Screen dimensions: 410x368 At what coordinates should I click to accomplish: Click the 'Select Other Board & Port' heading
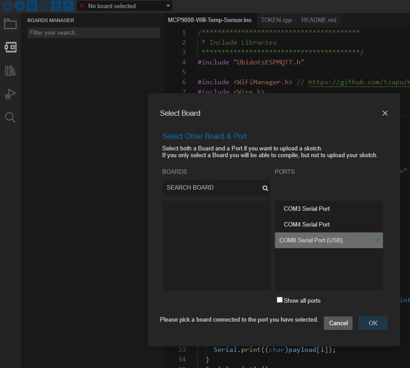tap(204, 136)
